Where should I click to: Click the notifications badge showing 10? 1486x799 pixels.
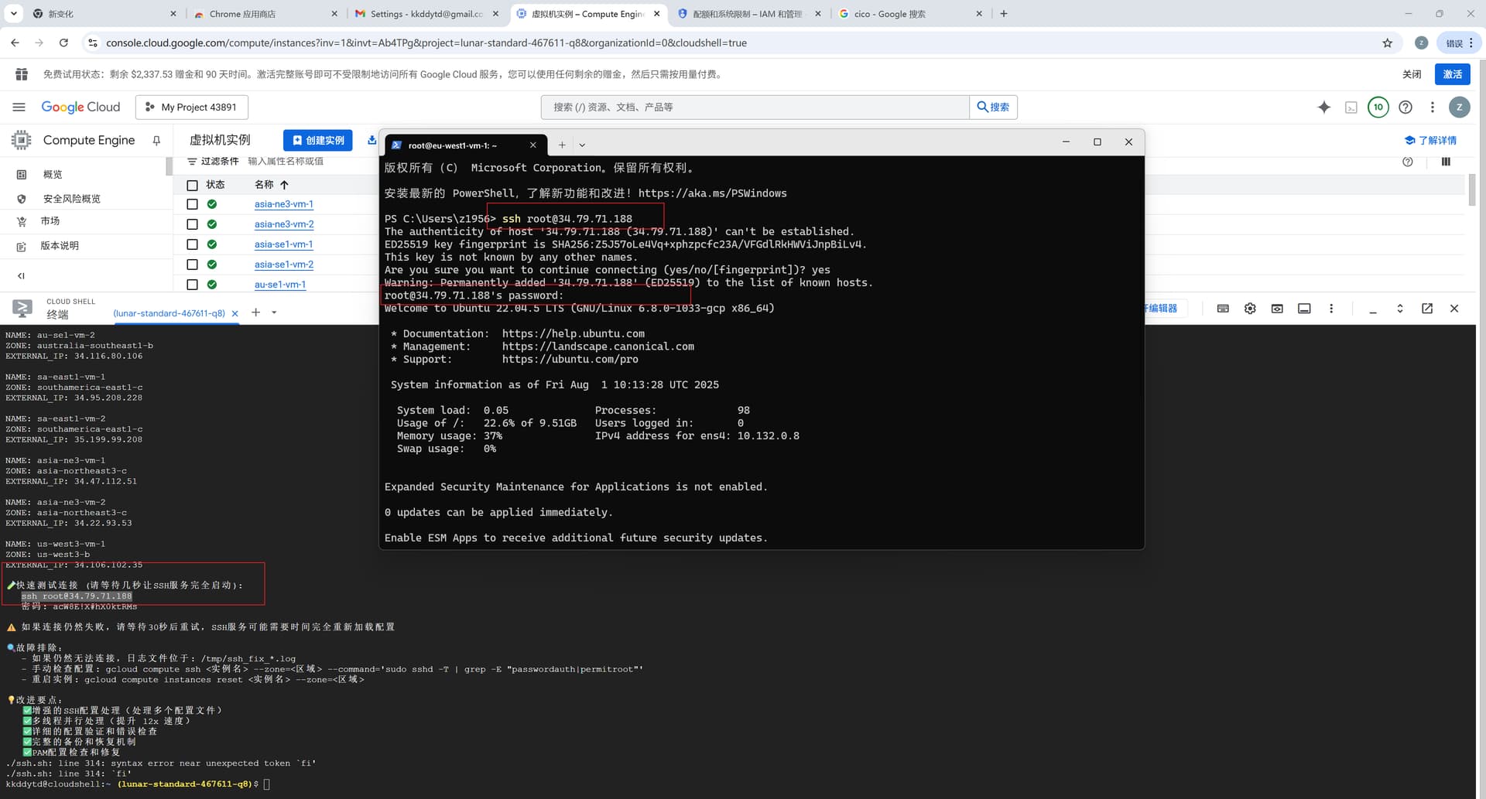pos(1378,108)
